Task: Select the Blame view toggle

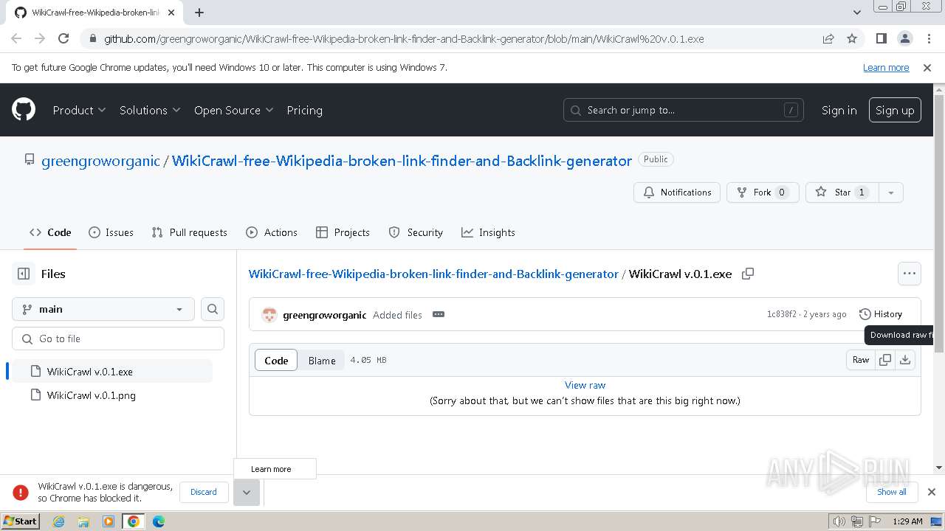Action: click(322, 361)
